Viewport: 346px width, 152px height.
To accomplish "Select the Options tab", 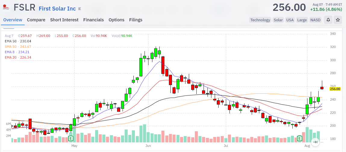I will [x=117, y=20].
